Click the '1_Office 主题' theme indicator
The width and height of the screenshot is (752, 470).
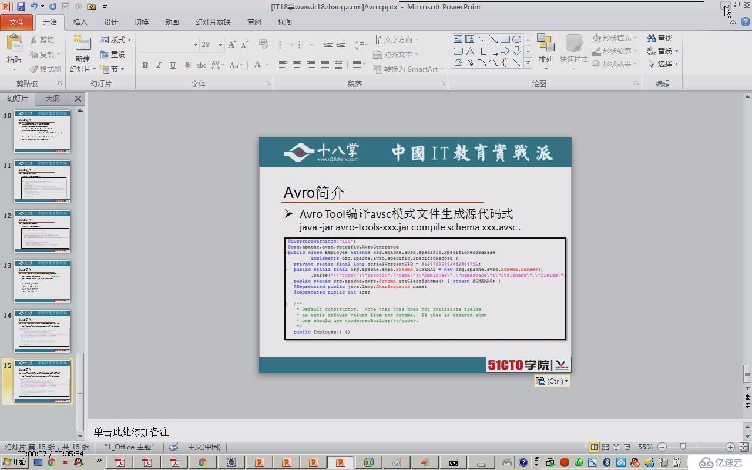[129, 447]
